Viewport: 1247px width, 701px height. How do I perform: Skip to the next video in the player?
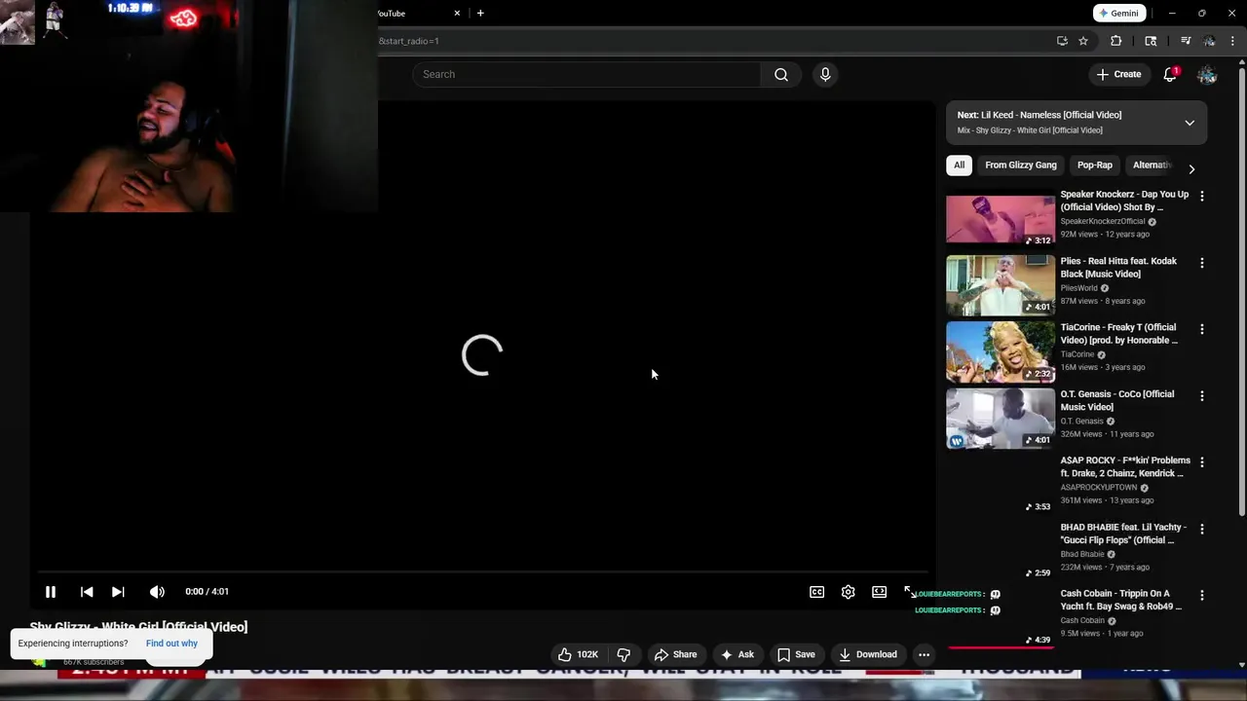(x=118, y=591)
